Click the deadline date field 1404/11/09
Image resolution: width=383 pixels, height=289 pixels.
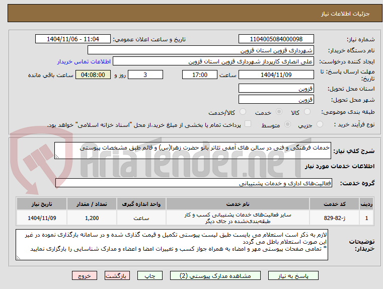click(276, 75)
